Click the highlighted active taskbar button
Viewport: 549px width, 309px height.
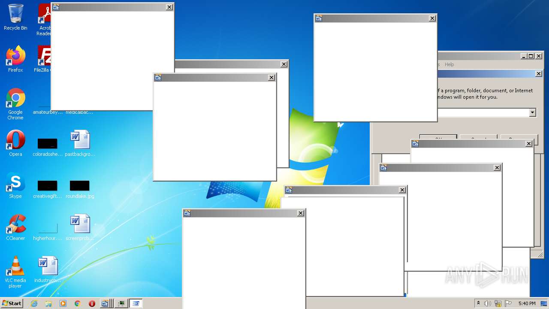(136, 303)
